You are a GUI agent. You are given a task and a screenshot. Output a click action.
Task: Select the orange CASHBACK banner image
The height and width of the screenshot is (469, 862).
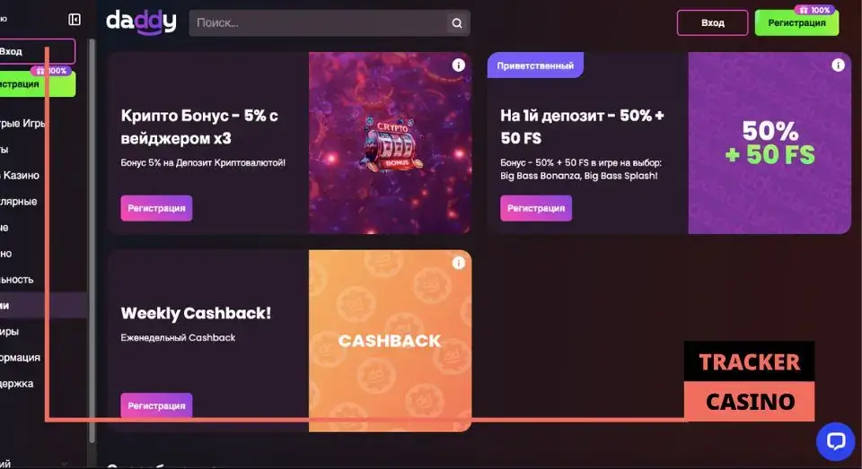click(391, 341)
